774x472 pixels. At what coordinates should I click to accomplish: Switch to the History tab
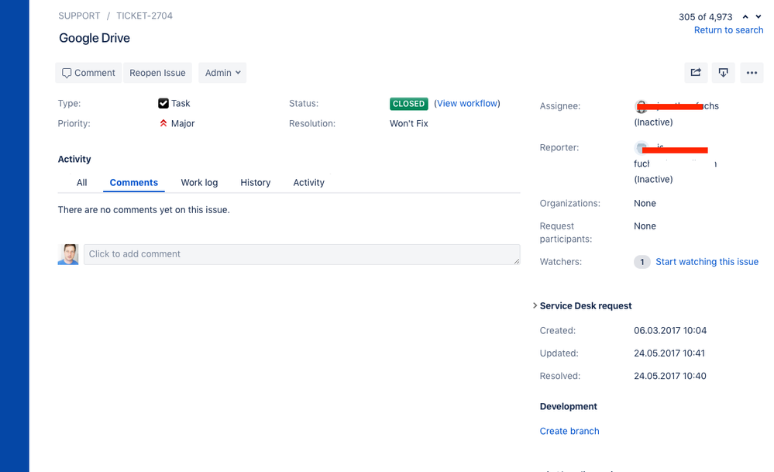(255, 183)
